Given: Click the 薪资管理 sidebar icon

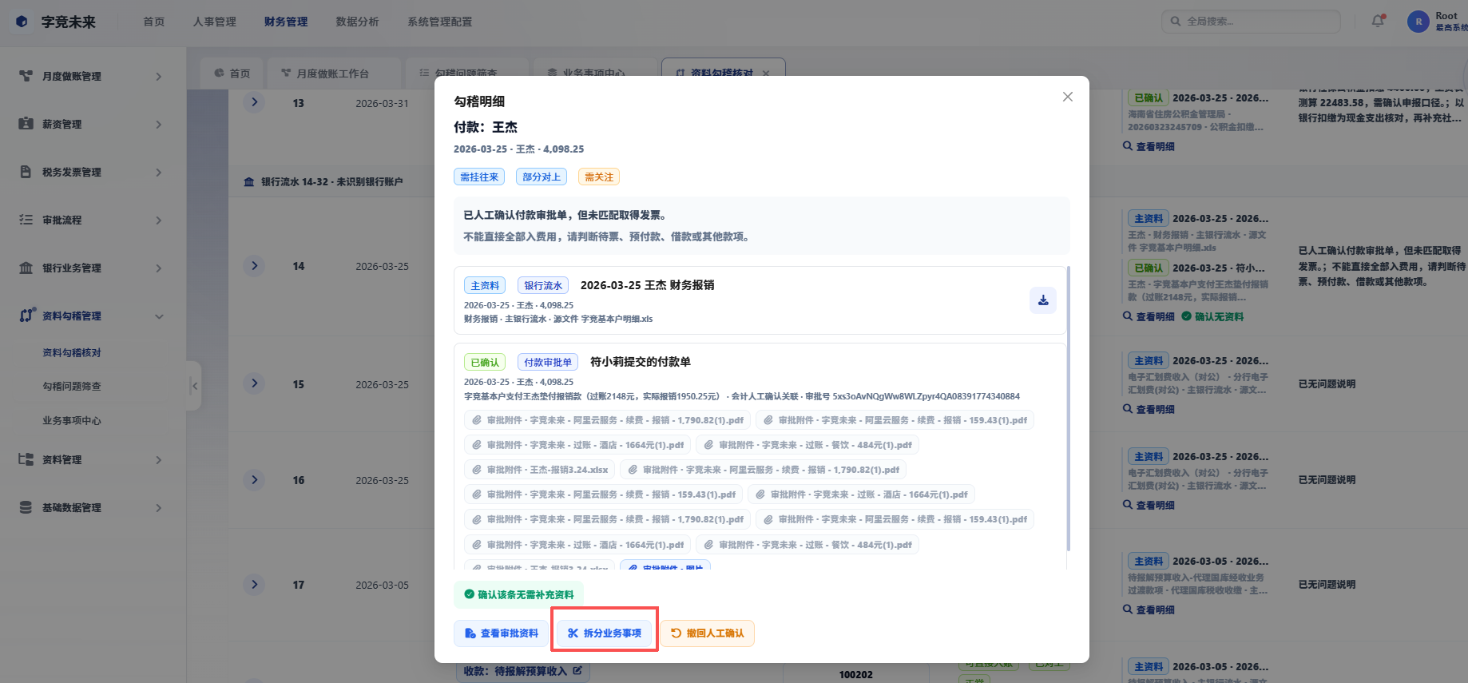Looking at the screenshot, I should 26,124.
